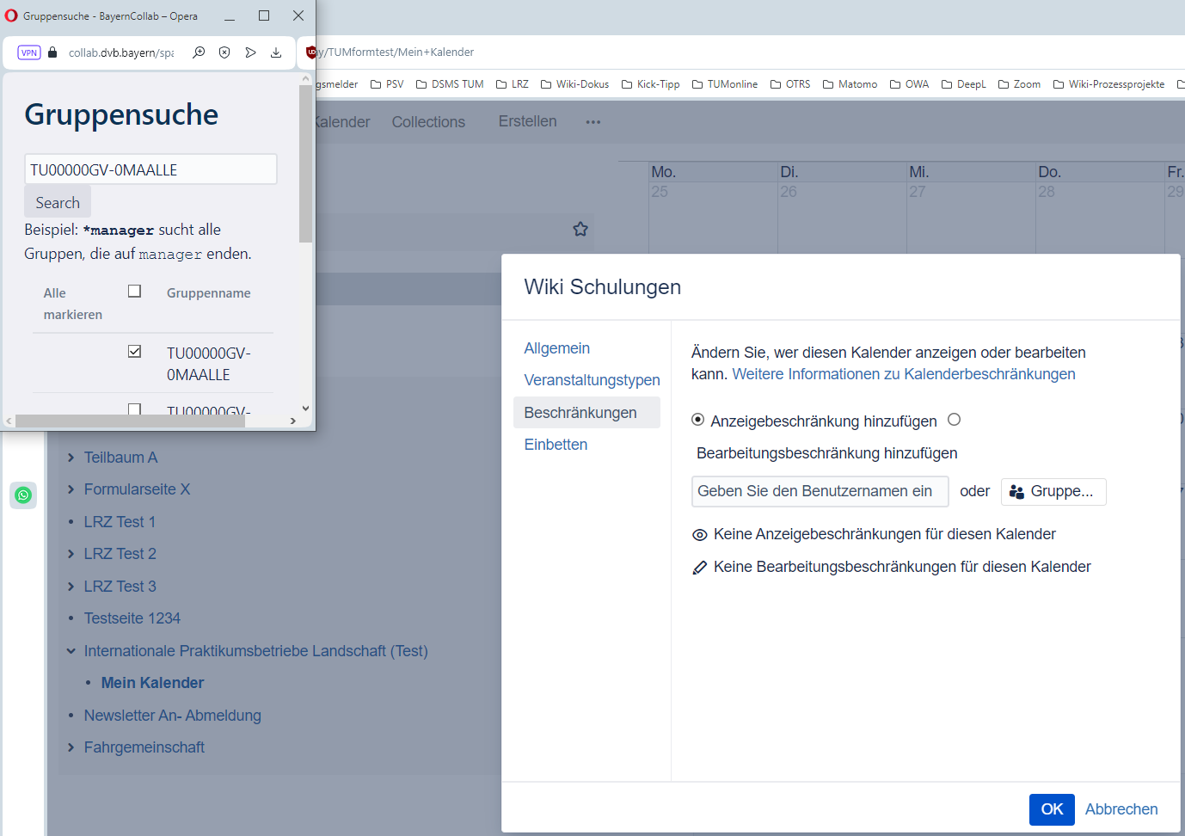Expand the Teilbaum A tree item

[71, 458]
